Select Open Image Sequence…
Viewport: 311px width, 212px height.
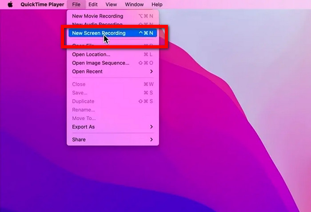(113, 63)
